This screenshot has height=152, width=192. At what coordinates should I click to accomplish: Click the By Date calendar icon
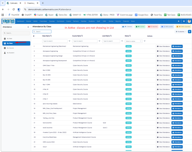pos(5,38)
